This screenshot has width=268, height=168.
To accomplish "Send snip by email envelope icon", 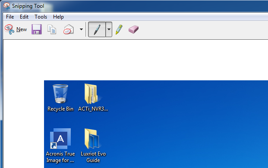I will click(69, 29).
